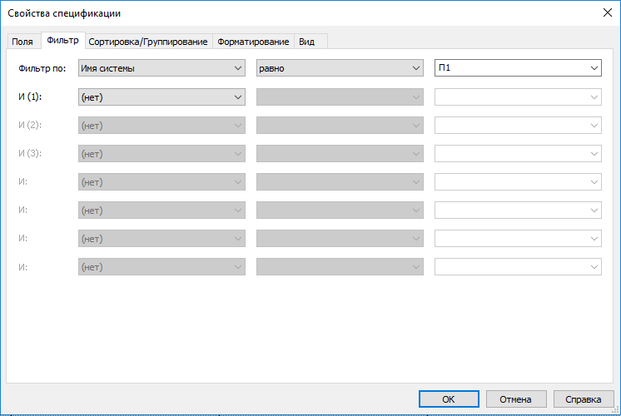
Task: Expand the равно operator dropdown
Action: tap(340, 68)
